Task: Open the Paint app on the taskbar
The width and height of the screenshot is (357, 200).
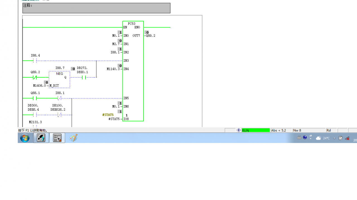Action: click(73, 138)
